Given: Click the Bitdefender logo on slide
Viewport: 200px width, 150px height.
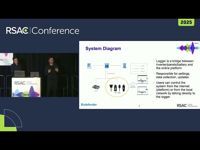Looking at the screenshot, I should 89,104.
